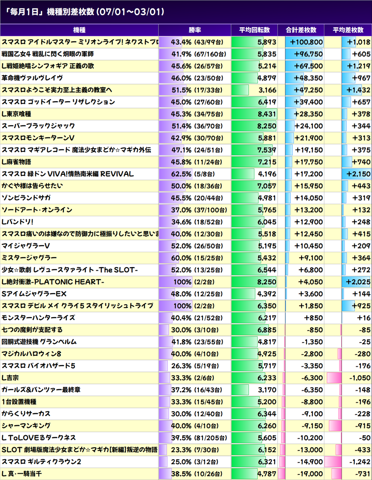The image size is (372, 480).
Task: Click the -19,000 total difference value
Action: (310, 474)
